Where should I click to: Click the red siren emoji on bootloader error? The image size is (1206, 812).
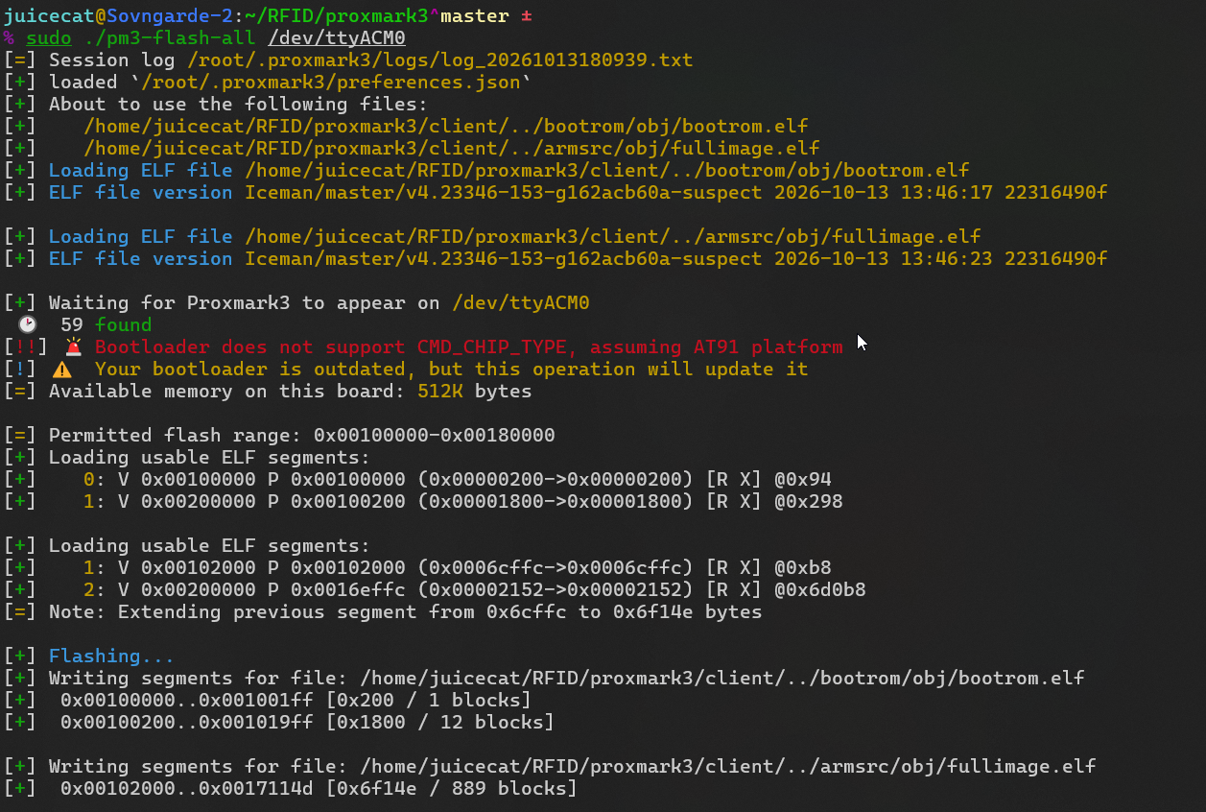click(x=74, y=346)
